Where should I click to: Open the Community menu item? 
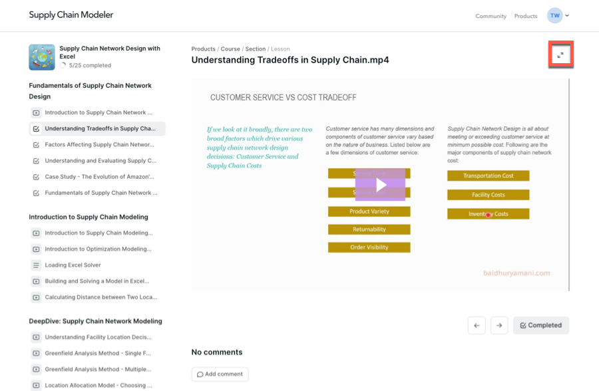[491, 16]
